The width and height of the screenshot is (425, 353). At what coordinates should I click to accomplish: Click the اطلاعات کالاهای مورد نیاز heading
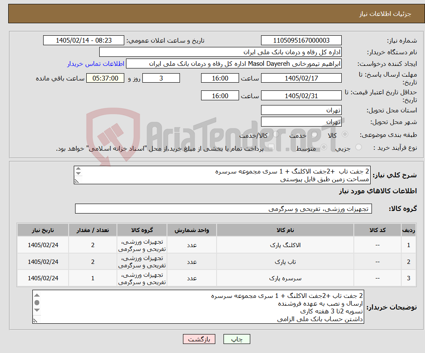pyautogui.click(x=378, y=191)
